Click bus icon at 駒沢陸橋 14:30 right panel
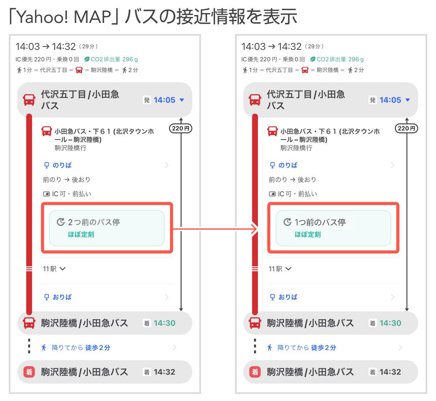This screenshot has height=401, width=436. click(255, 323)
